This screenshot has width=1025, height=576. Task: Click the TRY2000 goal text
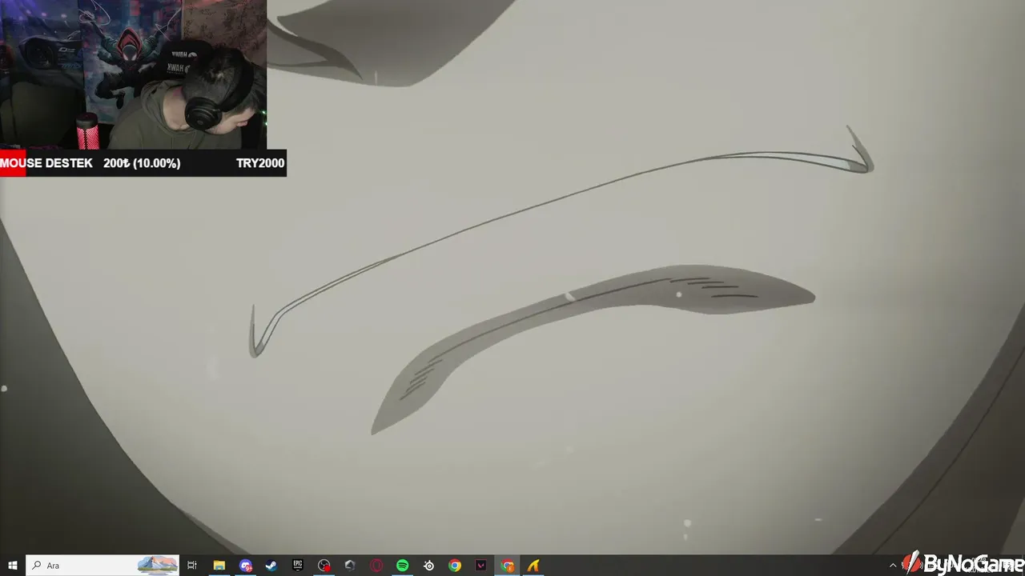coord(260,163)
